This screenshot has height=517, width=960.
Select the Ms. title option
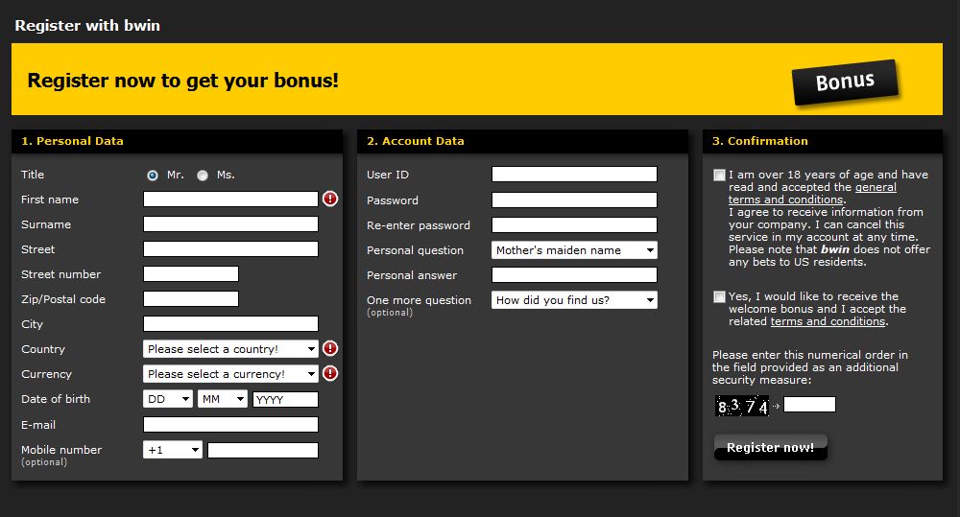click(x=203, y=176)
